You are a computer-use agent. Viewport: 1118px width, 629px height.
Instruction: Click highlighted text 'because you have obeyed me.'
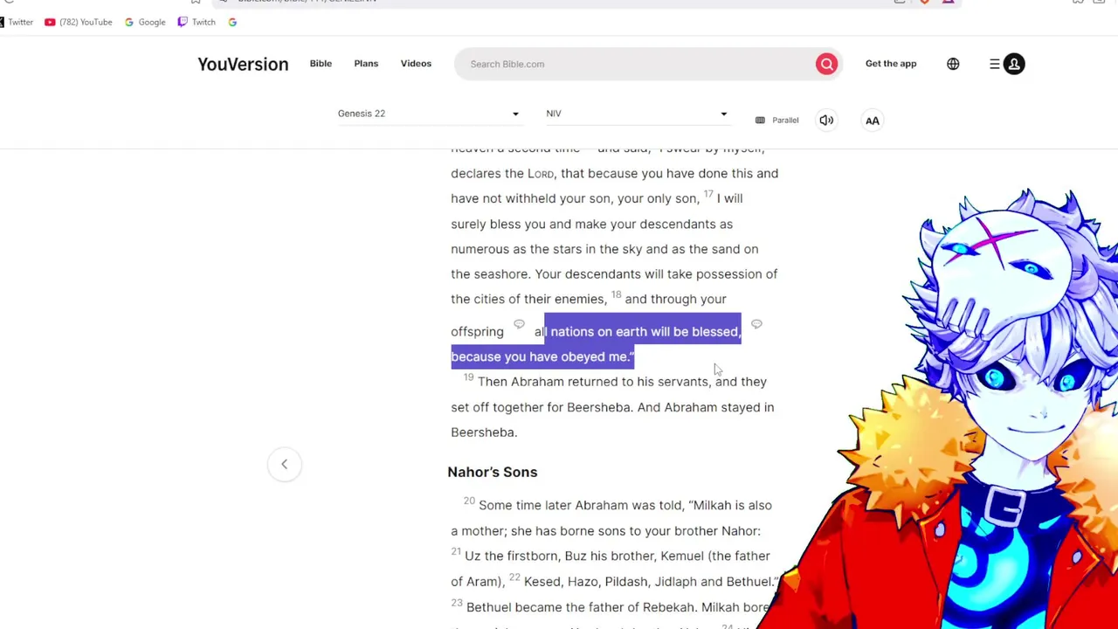click(x=542, y=356)
